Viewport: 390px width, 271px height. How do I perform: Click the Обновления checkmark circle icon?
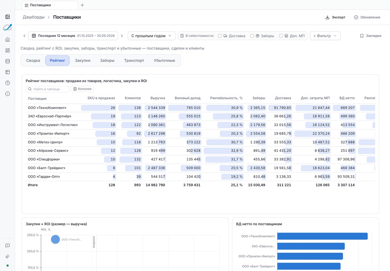(356, 17)
